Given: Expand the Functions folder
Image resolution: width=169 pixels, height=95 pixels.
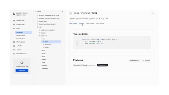Looking at the screenshot, I should pos(40,65).
